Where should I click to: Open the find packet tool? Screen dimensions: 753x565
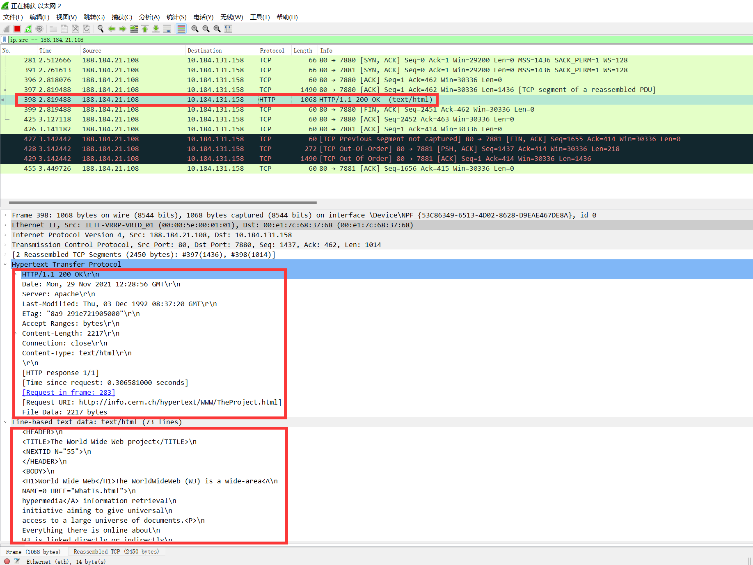click(100, 29)
